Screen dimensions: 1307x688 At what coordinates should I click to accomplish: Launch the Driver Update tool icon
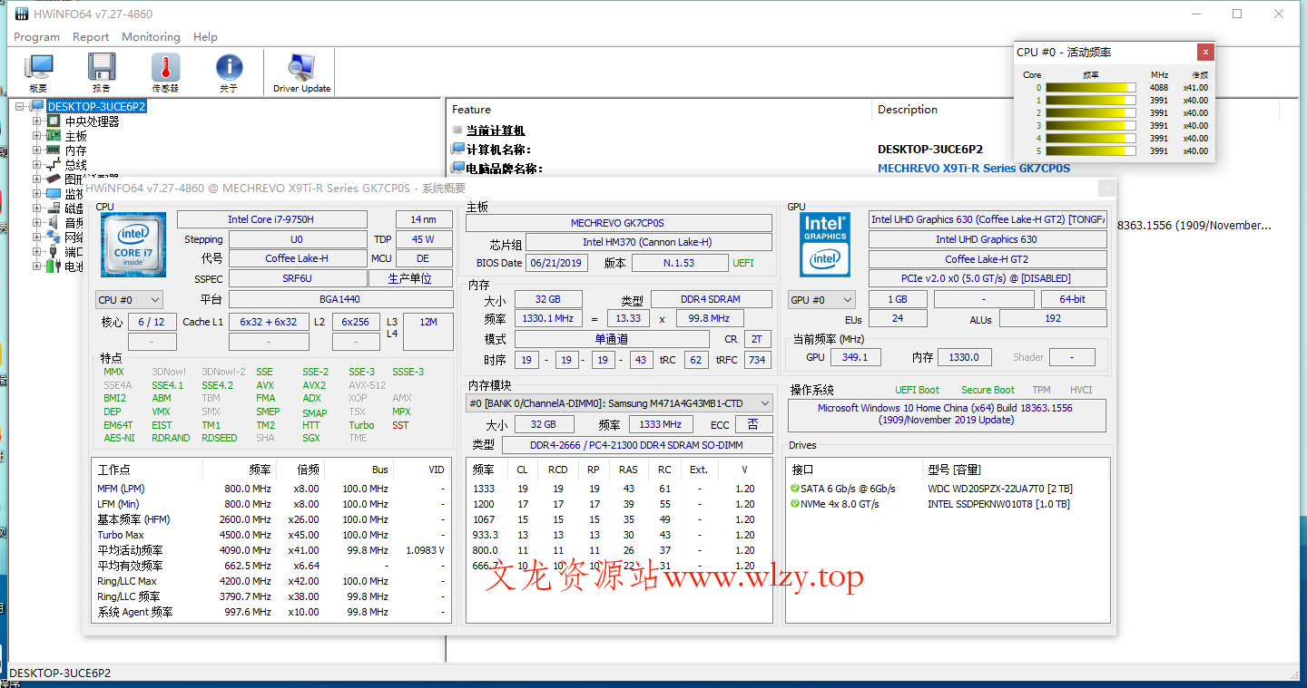300,68
